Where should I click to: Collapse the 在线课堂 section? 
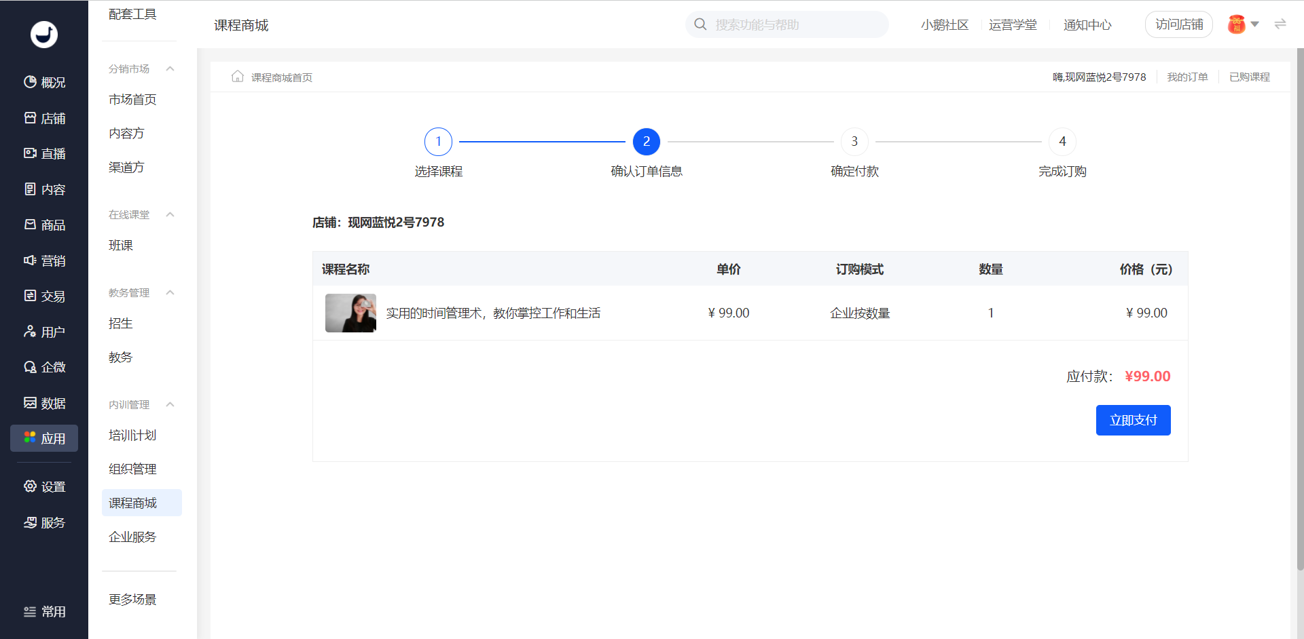(x=170, y=214)
